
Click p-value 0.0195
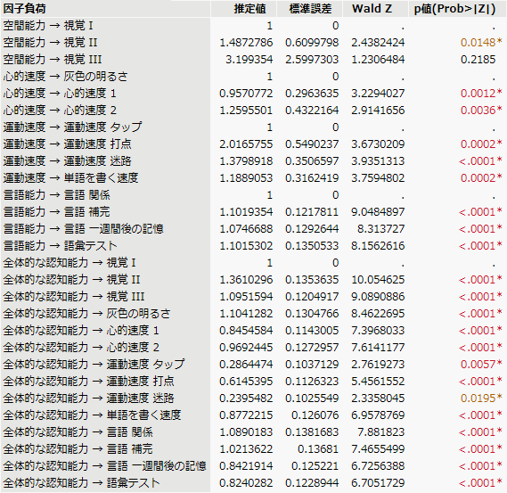coord(481,398)
